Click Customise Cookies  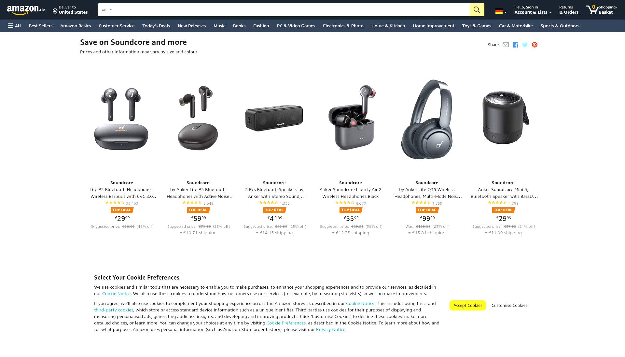coord(509,305)
